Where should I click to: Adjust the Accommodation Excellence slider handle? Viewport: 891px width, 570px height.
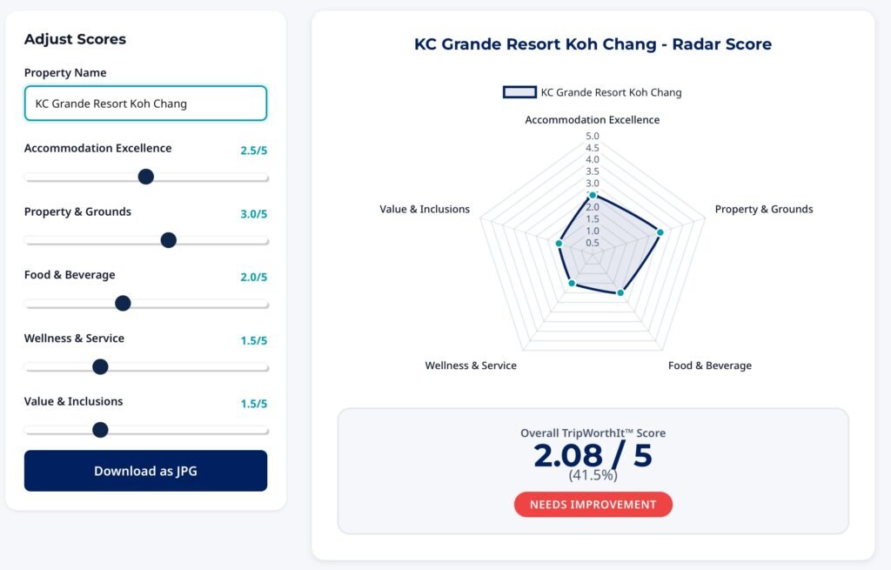point(145,176)
